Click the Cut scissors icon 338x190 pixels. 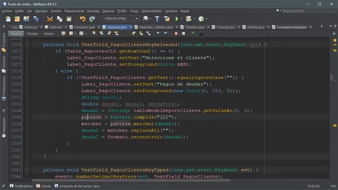(50, 19)
